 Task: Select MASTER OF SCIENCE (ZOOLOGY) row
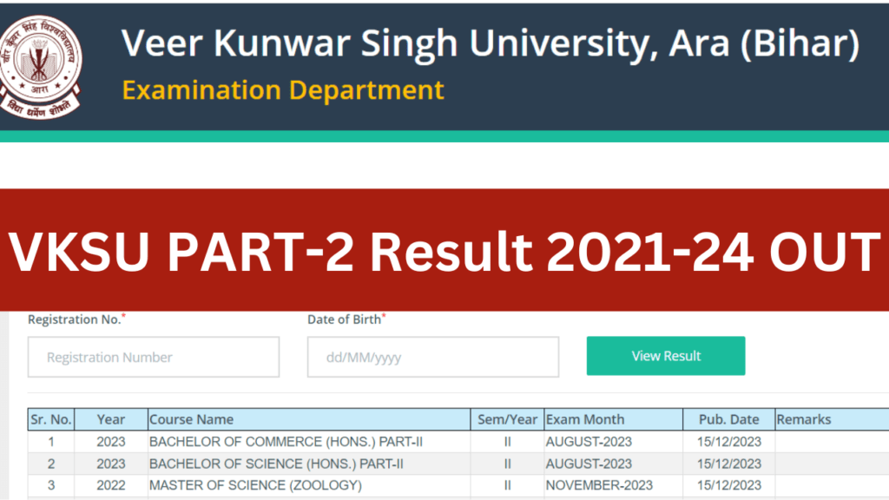click(458, 485)
